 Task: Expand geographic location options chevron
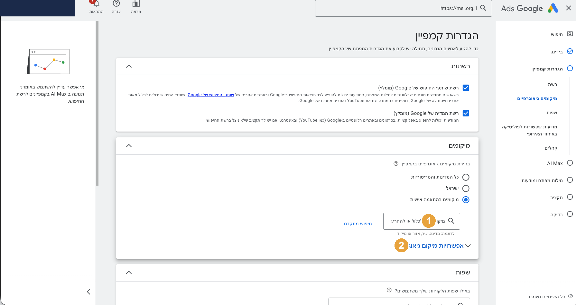point(468,246)
